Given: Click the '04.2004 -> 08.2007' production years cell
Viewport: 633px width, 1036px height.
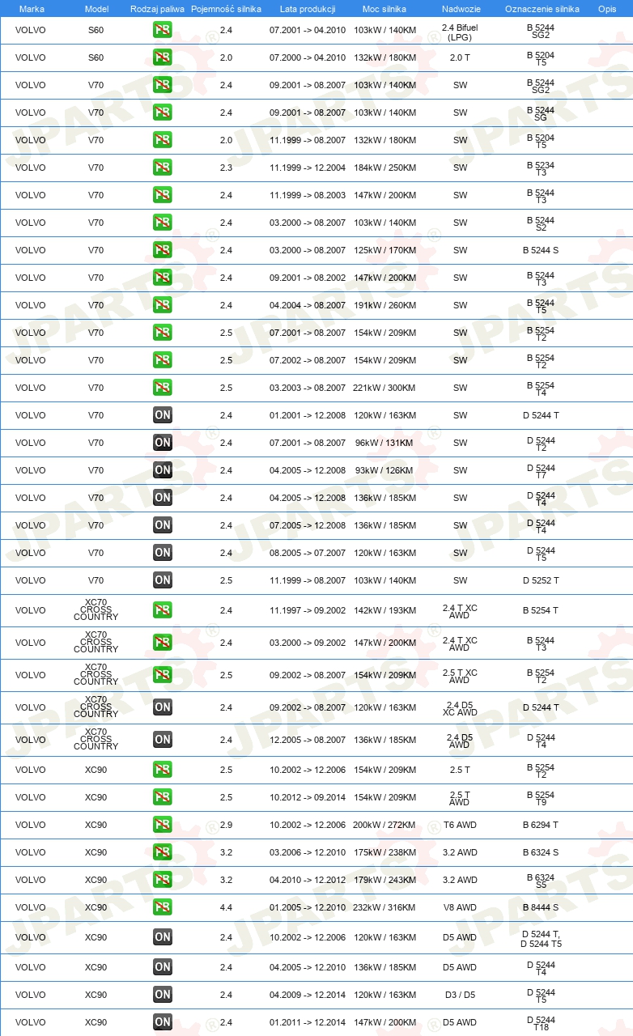Looking at the screenshot, I should click(x=308, y=305).
